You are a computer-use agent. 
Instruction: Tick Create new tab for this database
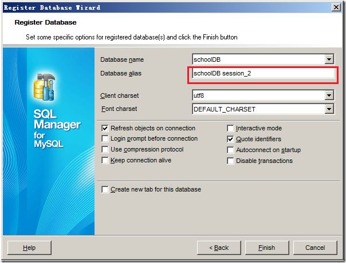105,189
